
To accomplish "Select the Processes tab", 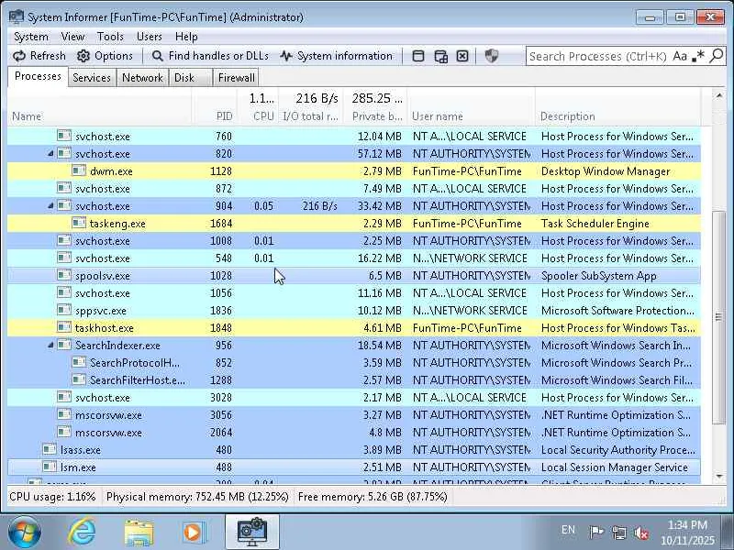I will tap(38, 76).
